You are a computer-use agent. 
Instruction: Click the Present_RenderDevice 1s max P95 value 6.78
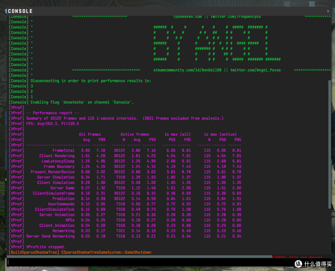pyautogui.click(x=186, y=172)
